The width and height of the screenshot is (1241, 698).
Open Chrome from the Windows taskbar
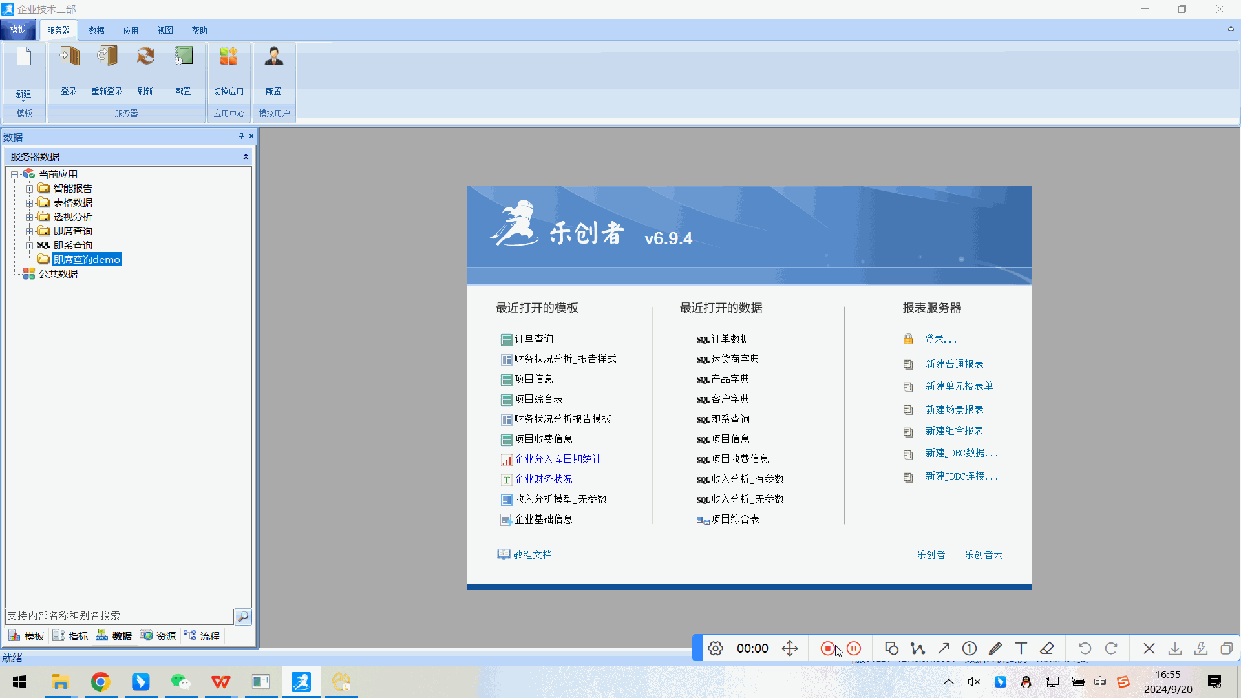point(100,682)
